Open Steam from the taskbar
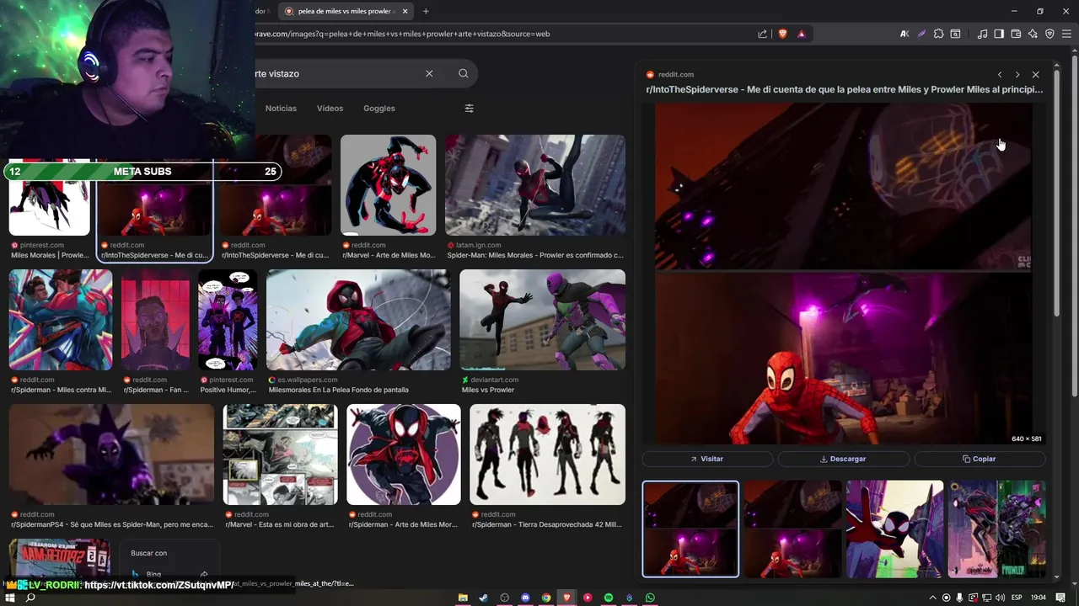The height and width of the screenshot is (606, 1079). [x=483, y=598]
